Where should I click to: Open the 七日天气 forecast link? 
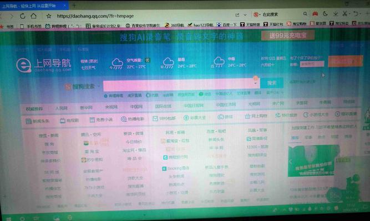(x=88, y=68)
